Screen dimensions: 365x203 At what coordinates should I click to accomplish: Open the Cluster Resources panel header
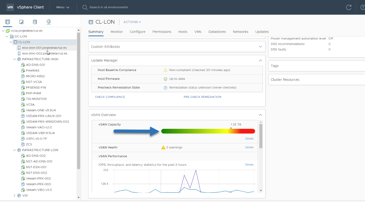click(316, 80)
